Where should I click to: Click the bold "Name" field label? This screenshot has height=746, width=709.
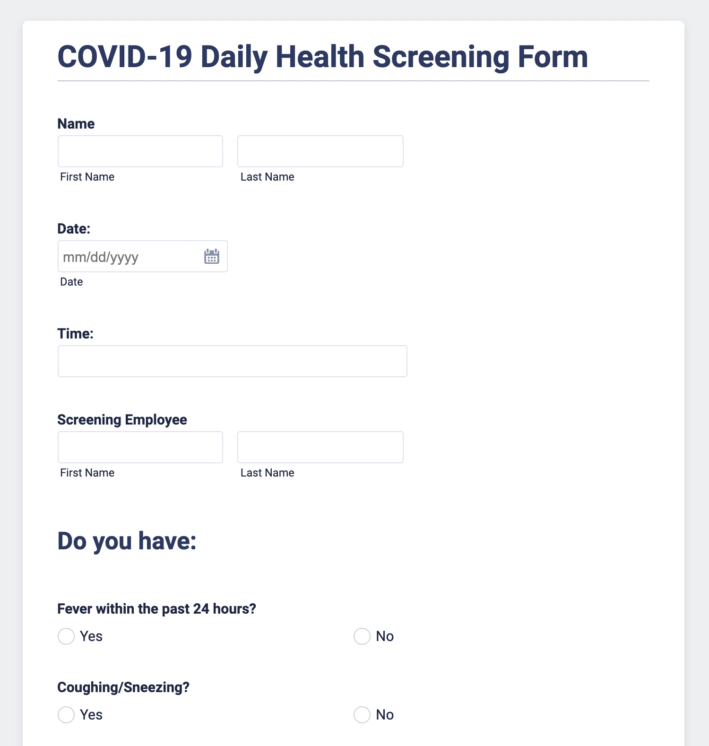pyautogui.click(x=76, y=124)
